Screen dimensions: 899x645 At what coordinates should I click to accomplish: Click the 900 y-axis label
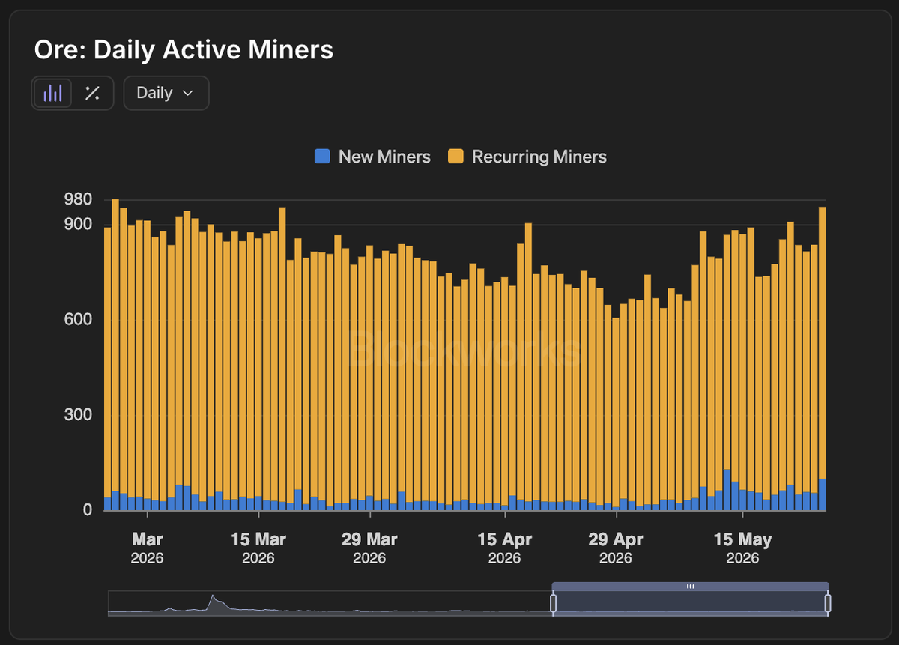pyautogui.click(x=79, y=224)
